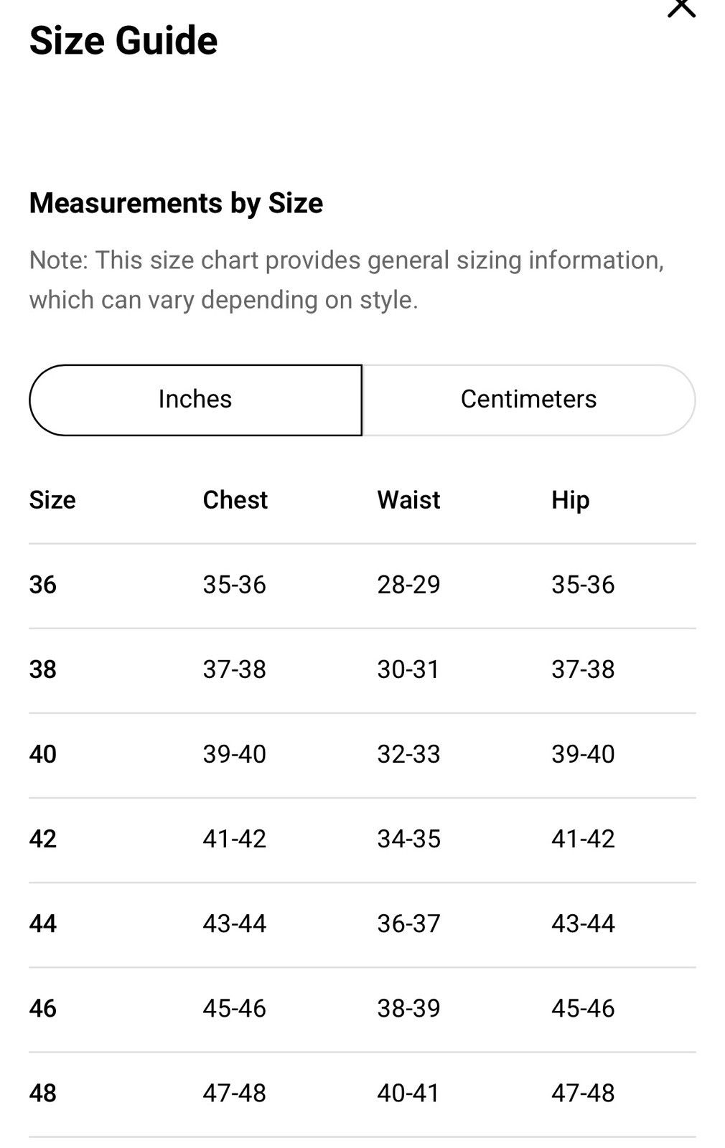725x1148 pixels.
Task: Click the size 38 row label
Action: pos(42,669)
